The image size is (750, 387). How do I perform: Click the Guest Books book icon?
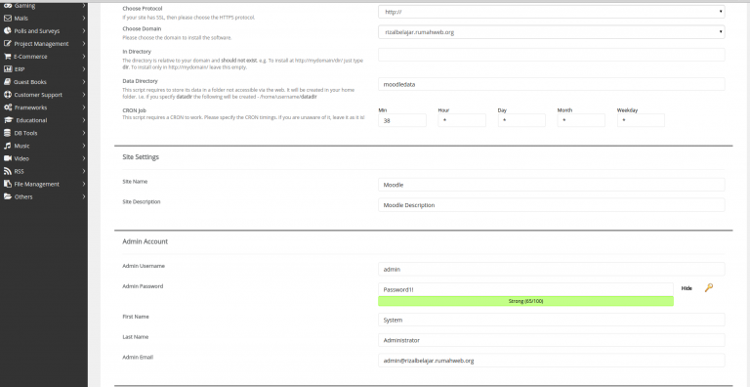coord(7,82)
